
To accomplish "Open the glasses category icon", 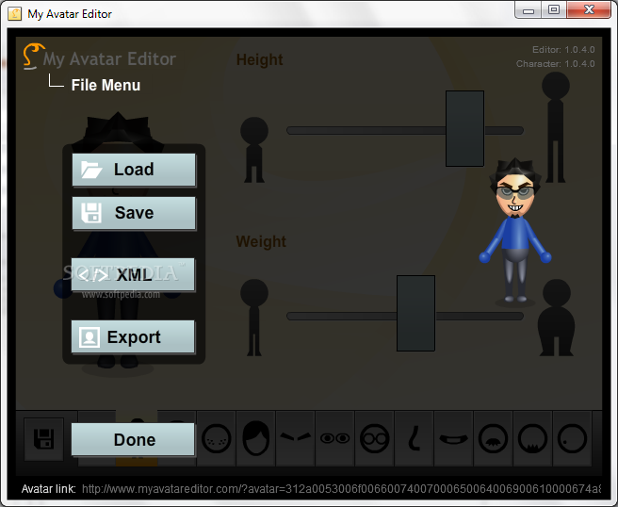I will [x=374, y=438].
